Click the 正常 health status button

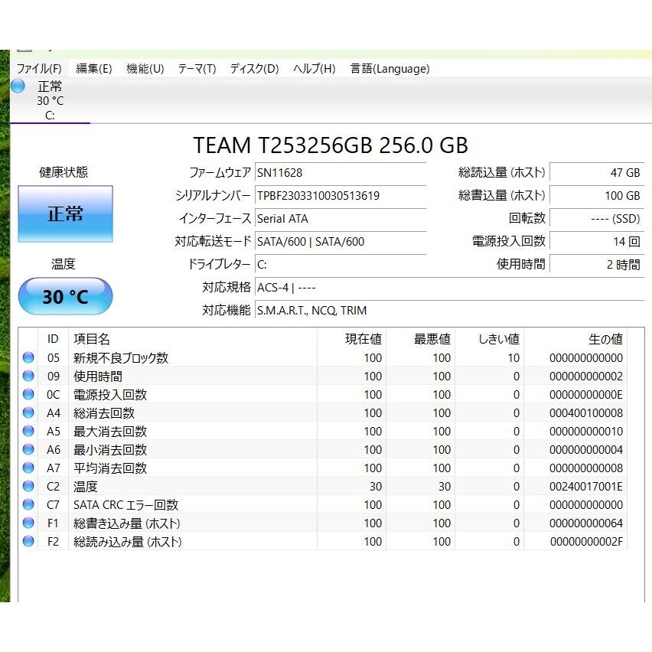[x=65, y=214]
